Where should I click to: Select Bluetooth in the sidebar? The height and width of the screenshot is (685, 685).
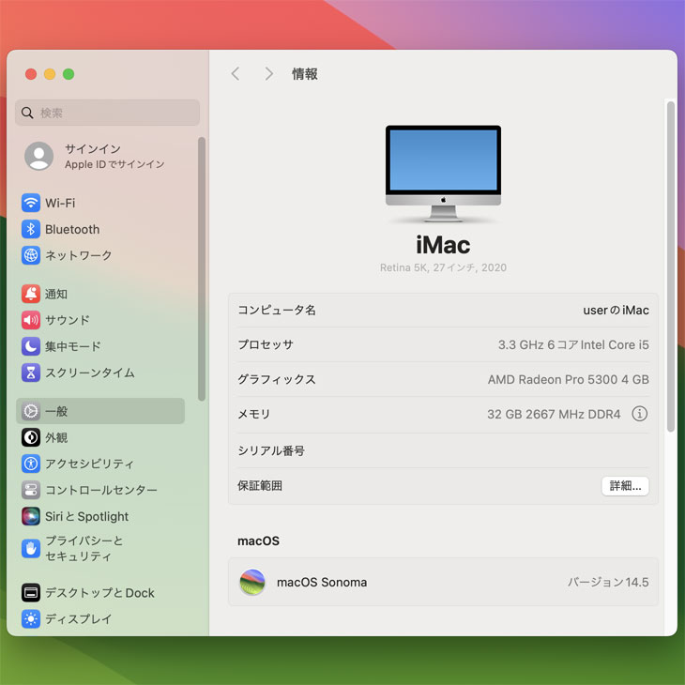[100, 229]
